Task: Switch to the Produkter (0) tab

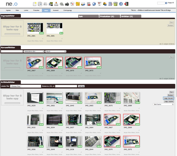Action: click(x=110, y=16)
